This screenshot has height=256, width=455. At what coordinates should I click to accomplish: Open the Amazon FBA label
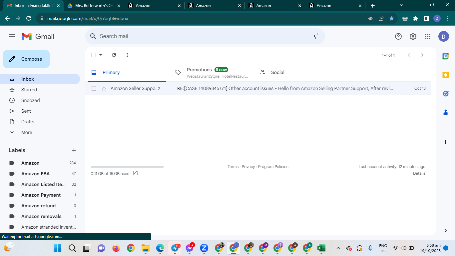[40, 174]
